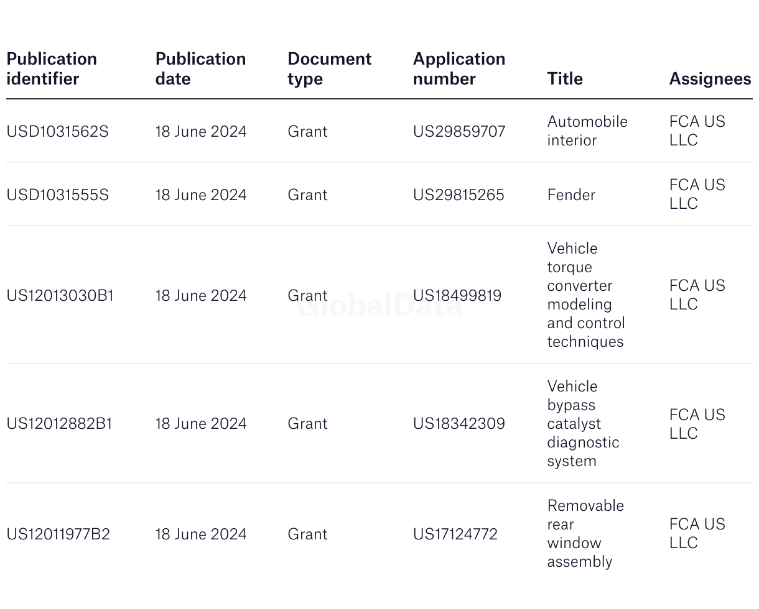Screen dimensions: 759x609
Task: Open publication USD1031562S
Action: tap(57, 132)
